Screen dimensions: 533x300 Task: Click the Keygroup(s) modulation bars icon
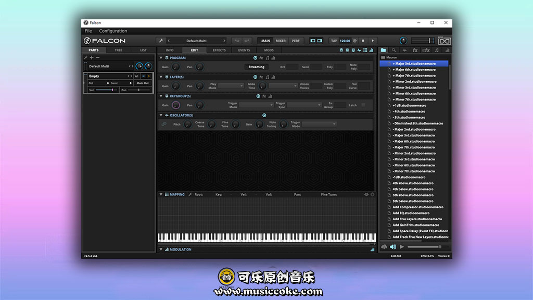pos(270,96)
